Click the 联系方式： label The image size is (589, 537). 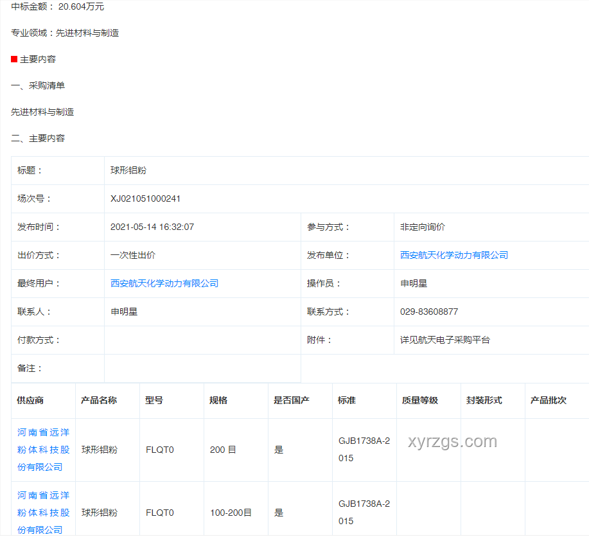pos(328,312)
